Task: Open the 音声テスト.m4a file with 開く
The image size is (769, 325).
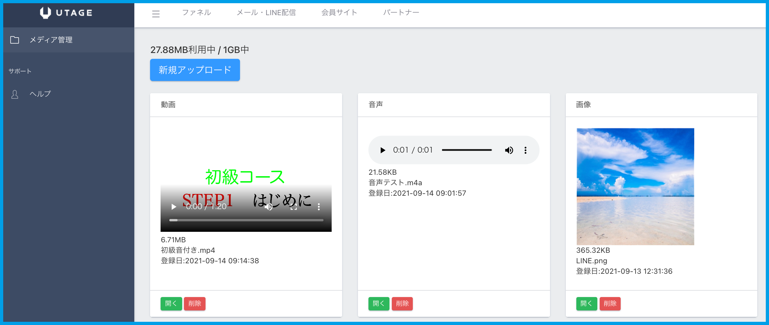Action: pos(379,303)
